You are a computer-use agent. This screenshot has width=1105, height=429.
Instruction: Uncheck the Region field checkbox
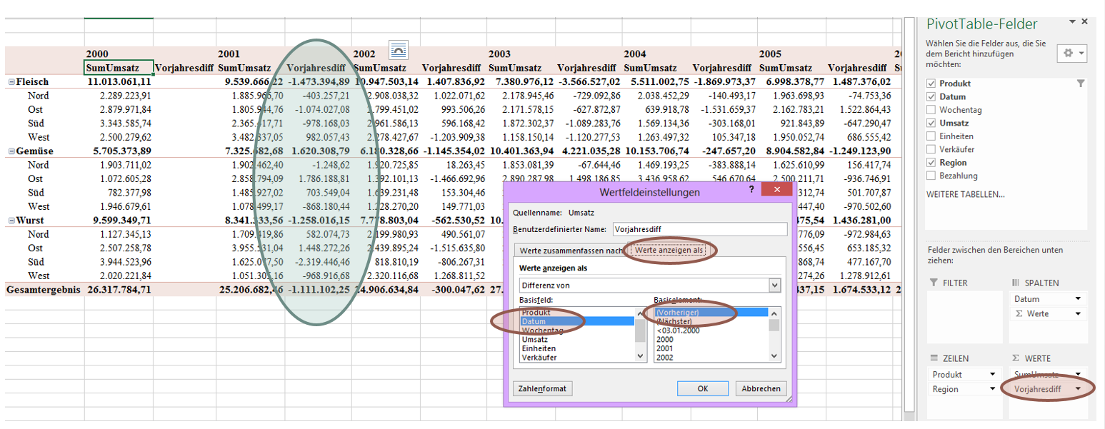pos(931,163)
